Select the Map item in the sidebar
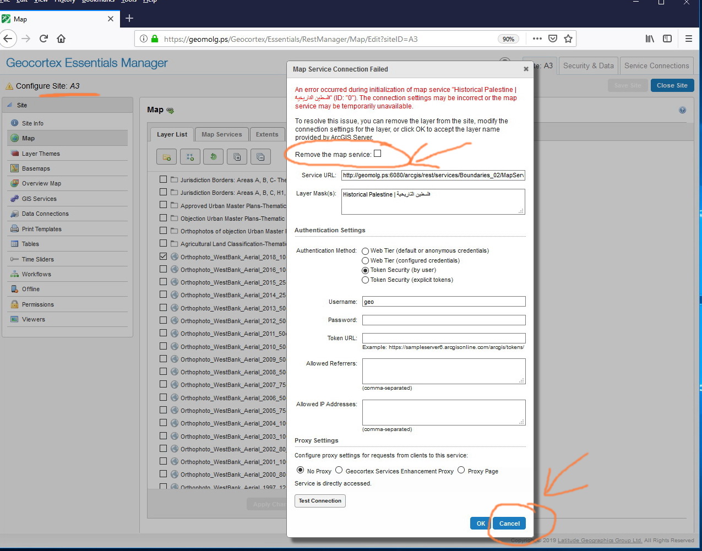 [x=68, y=138]
